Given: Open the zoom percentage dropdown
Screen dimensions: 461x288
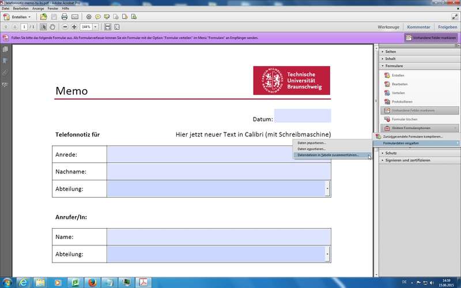Looking at the screenshot, I should point(96,27).
